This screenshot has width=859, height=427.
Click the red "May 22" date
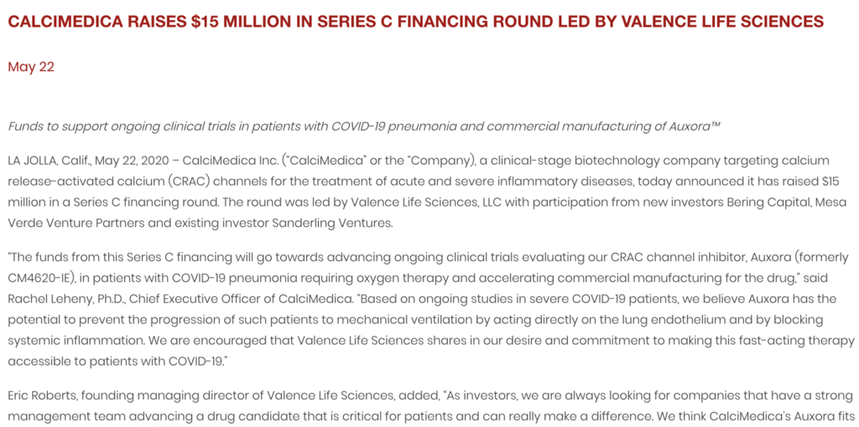pyautogui.click(x=31, y=67)
